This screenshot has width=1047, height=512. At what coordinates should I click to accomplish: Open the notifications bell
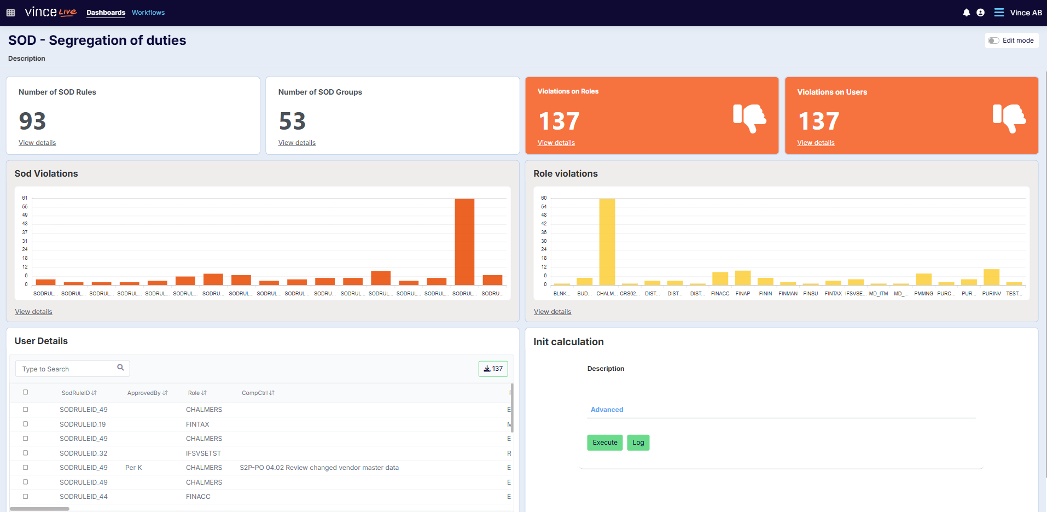coord(967,13)
